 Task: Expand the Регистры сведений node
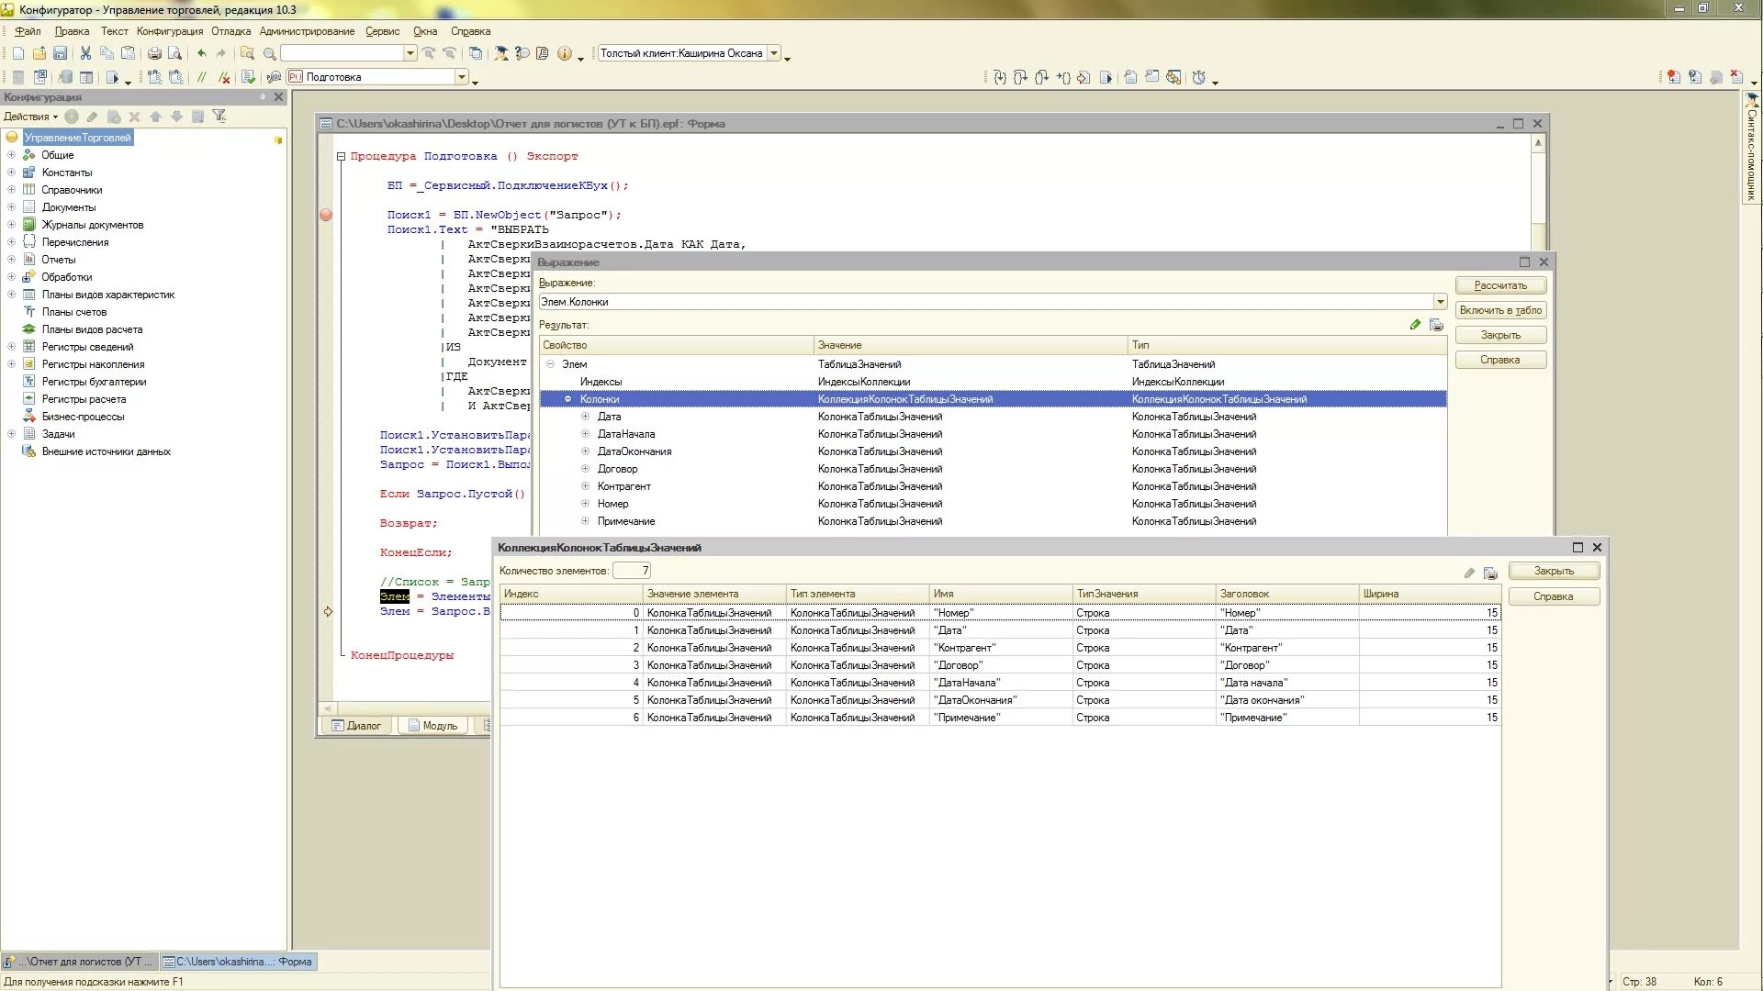pos(11,347)
